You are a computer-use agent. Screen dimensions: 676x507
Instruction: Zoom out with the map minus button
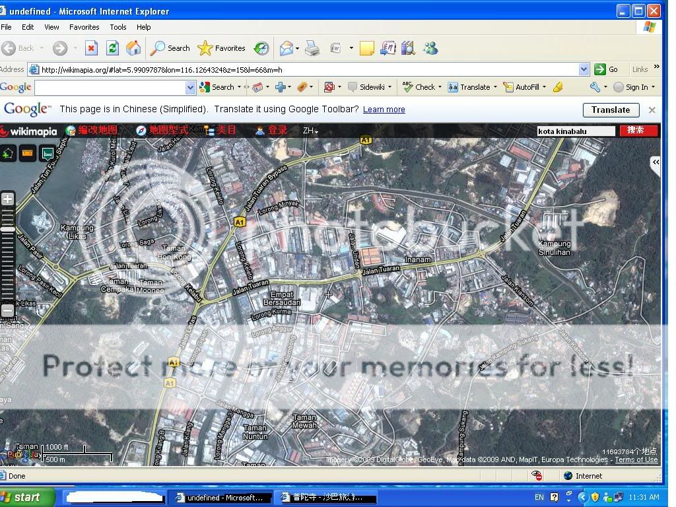[x=8, y=310]
